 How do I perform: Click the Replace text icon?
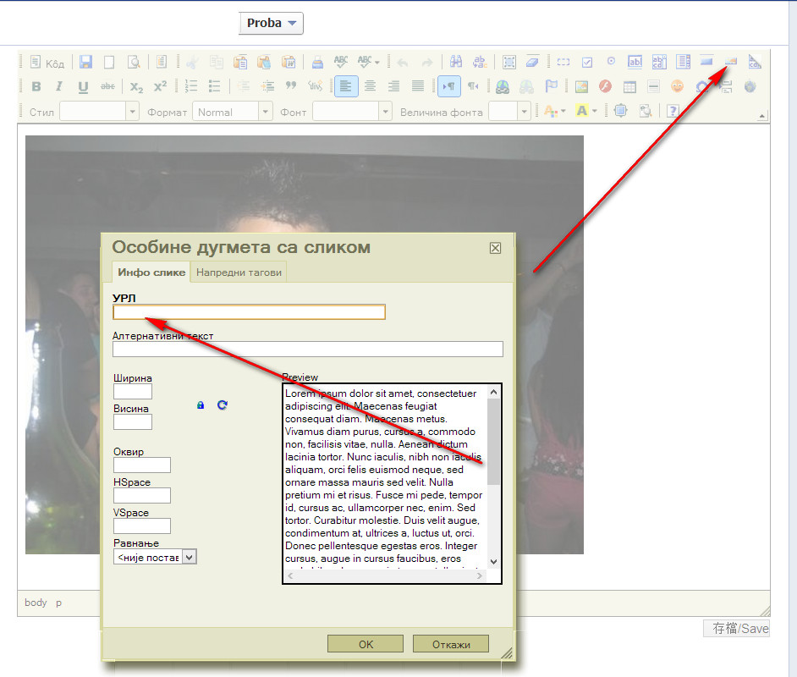(x=480, y=62)
